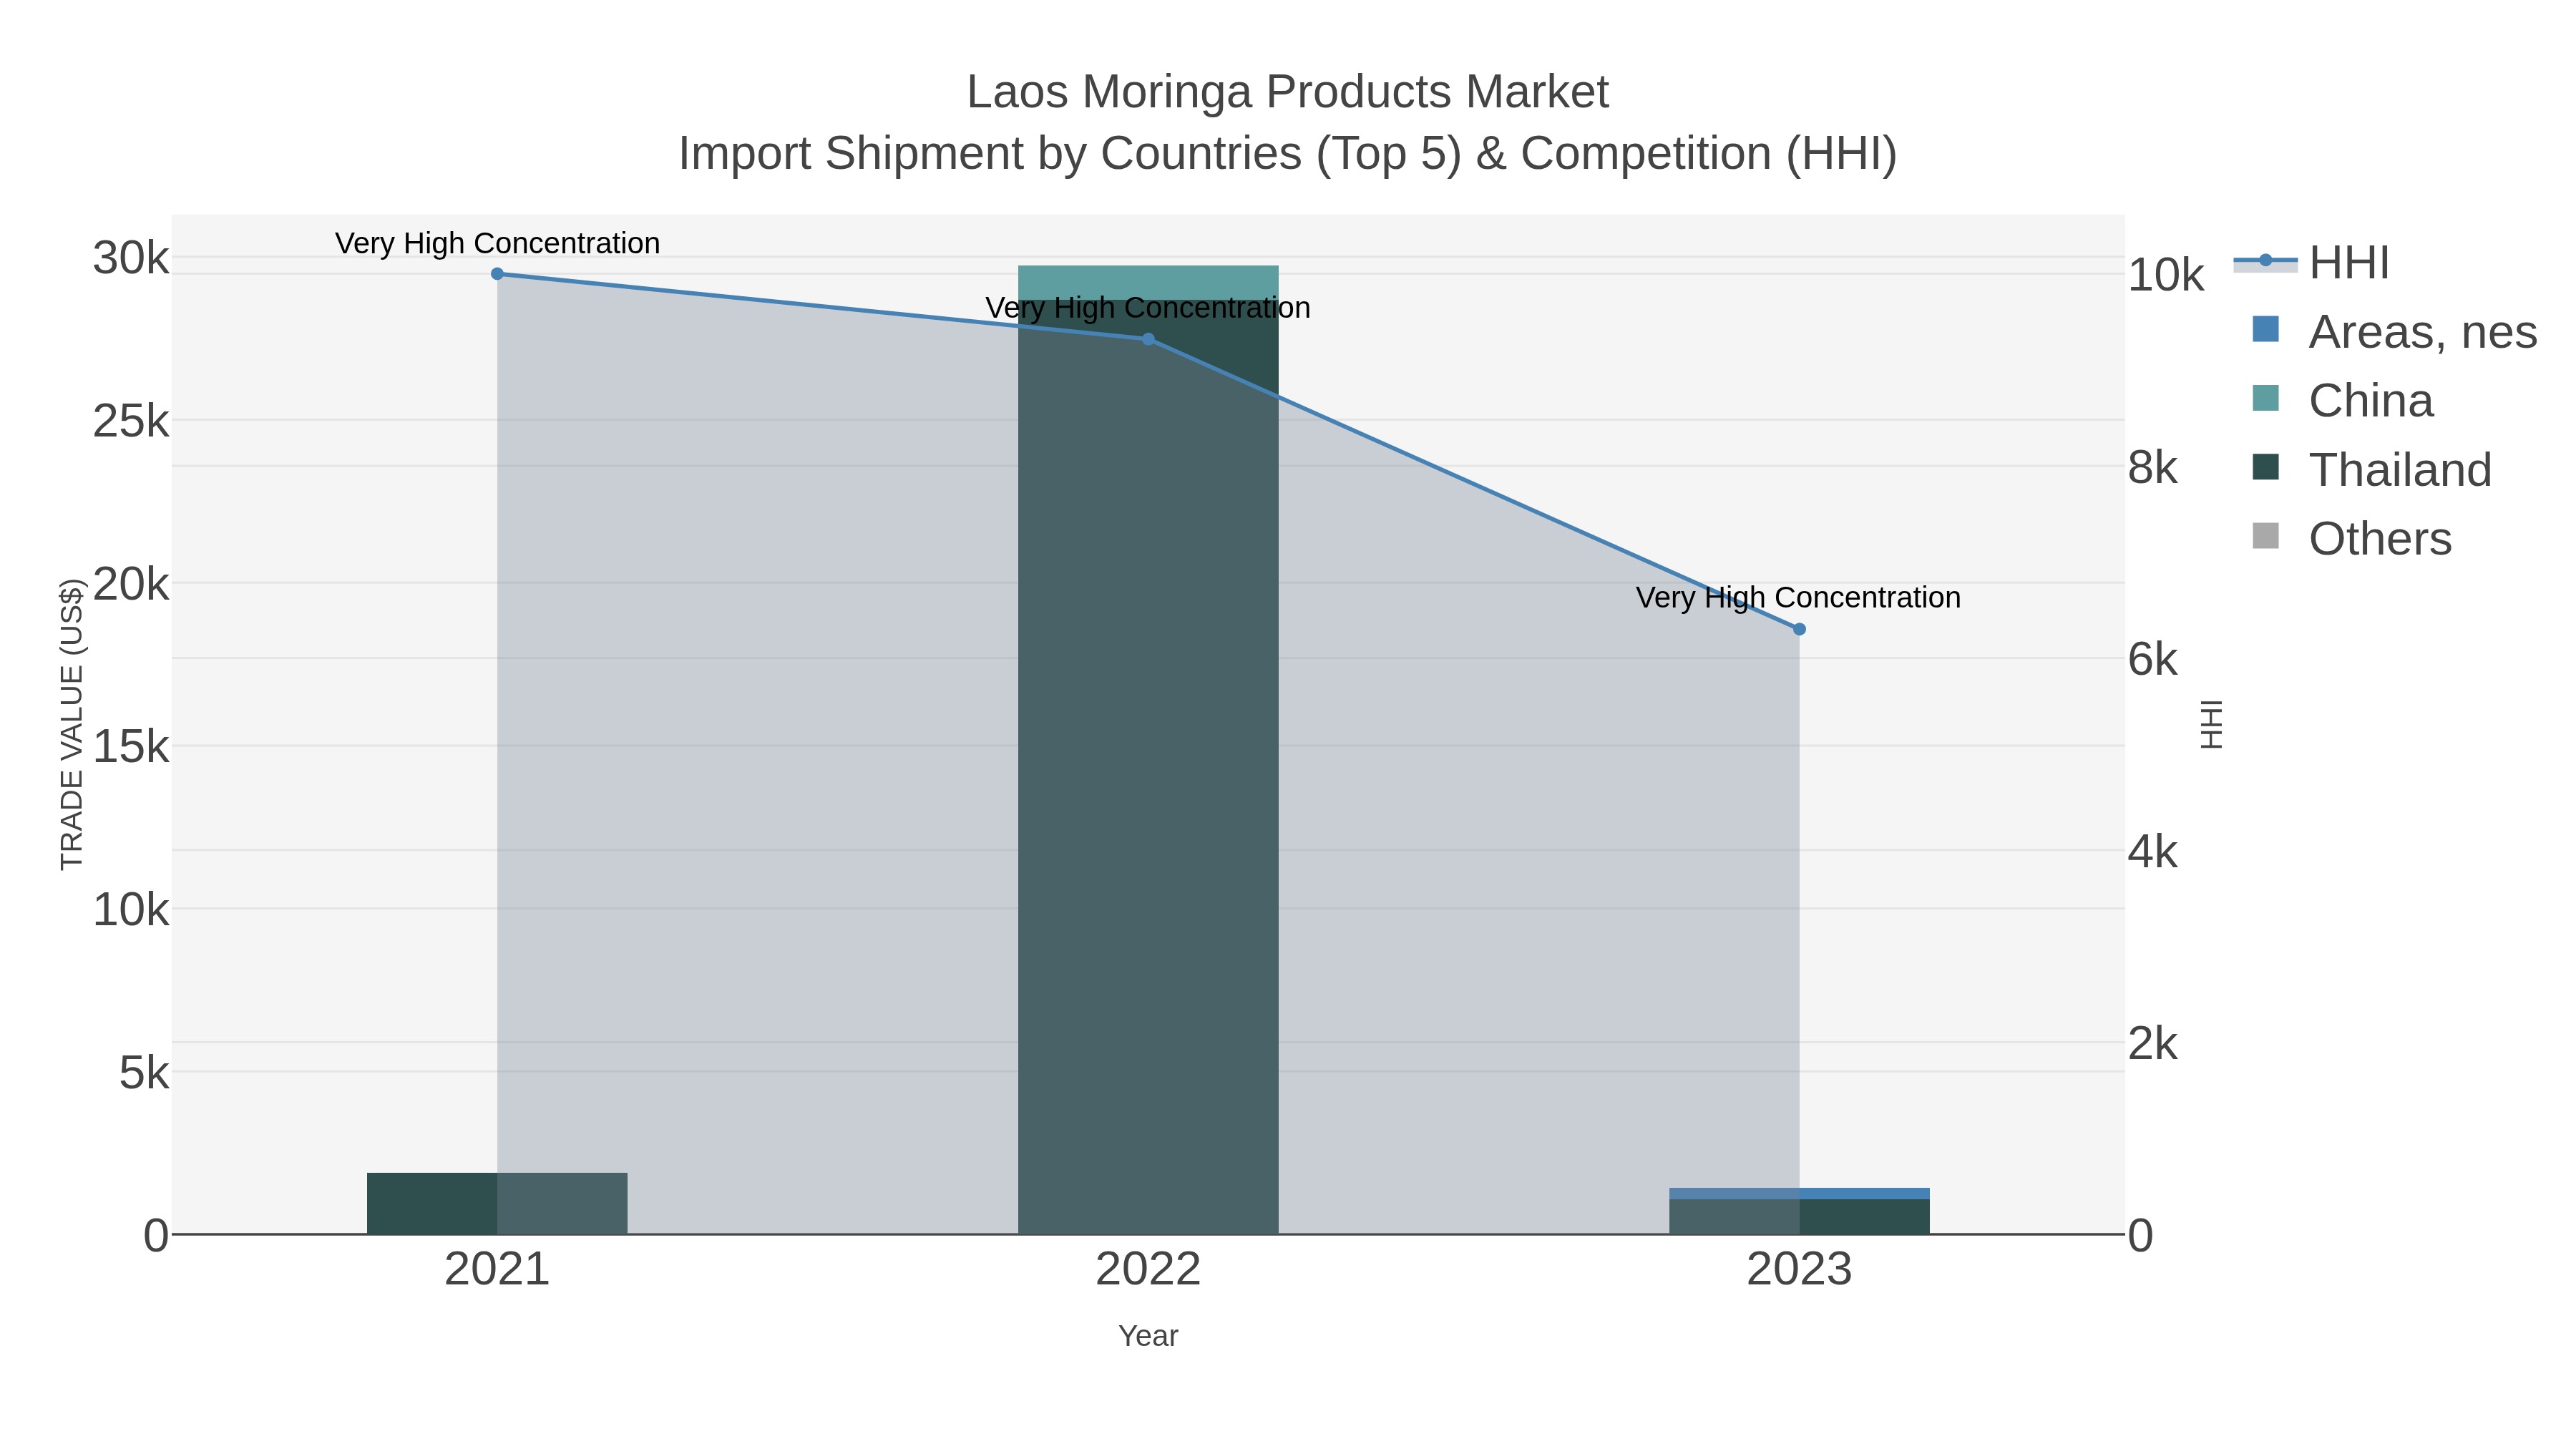2576x1449 pixels.
Task: Click the 20k left axis tick label
Action: 131,584
